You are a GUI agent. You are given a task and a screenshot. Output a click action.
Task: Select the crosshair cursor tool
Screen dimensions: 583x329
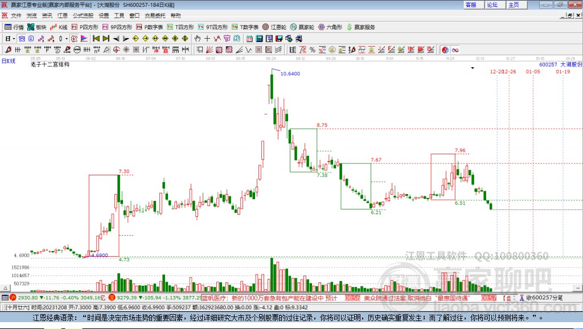tap(207, 39)
